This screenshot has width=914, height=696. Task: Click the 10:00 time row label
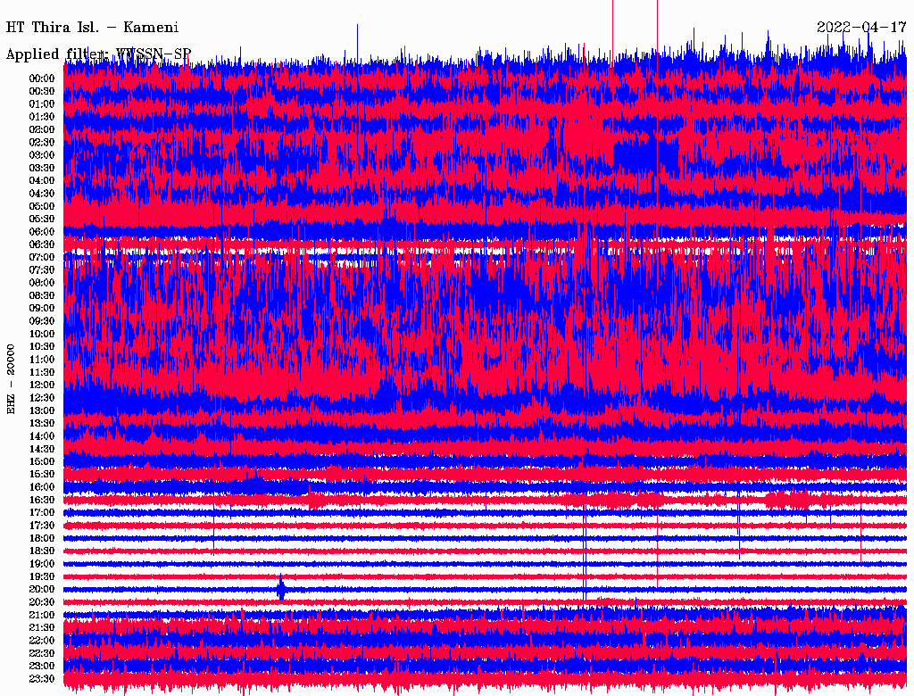[42, 334]
